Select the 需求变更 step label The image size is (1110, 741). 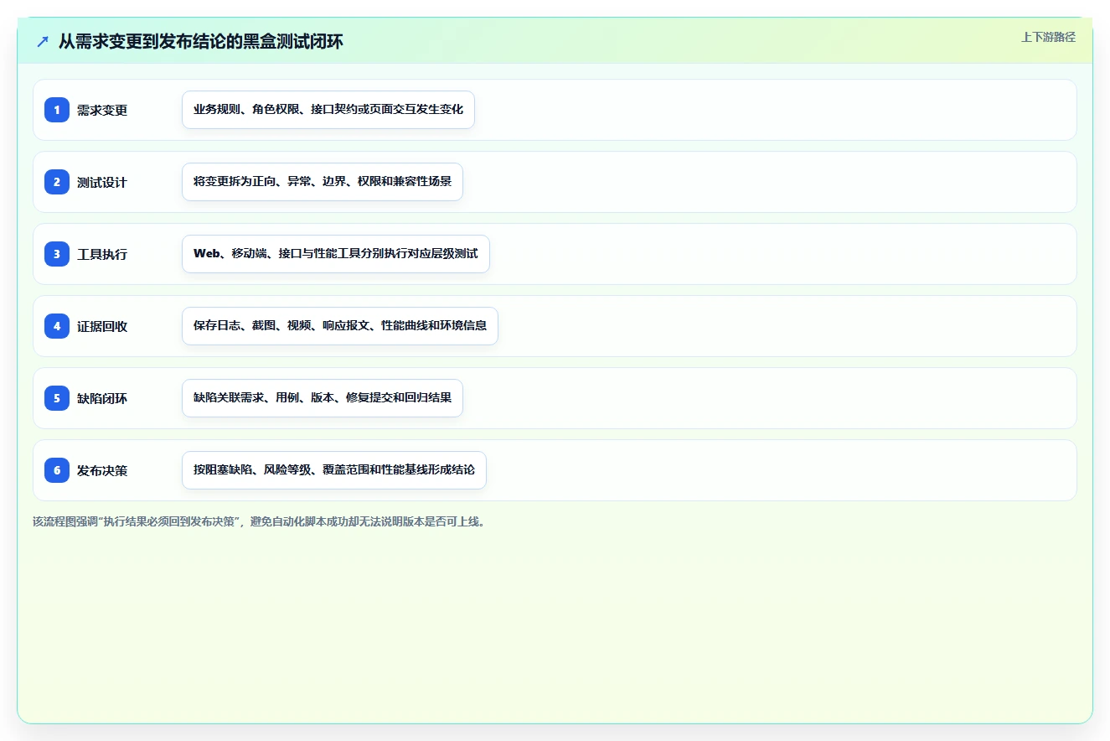(102, 110)
